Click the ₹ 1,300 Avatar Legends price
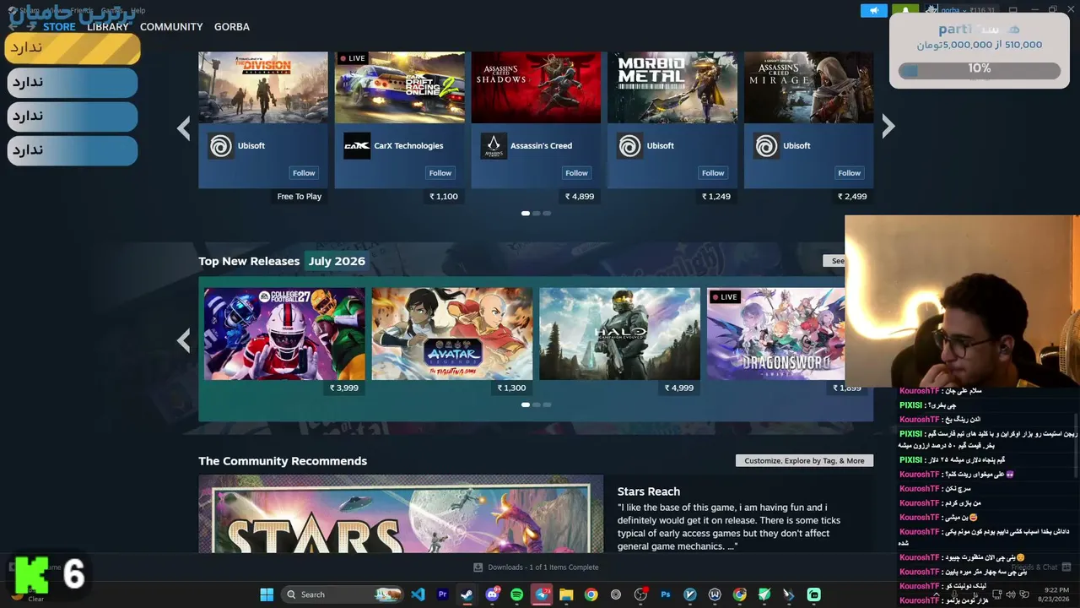 pyautogui.click(x=511, y=388)
